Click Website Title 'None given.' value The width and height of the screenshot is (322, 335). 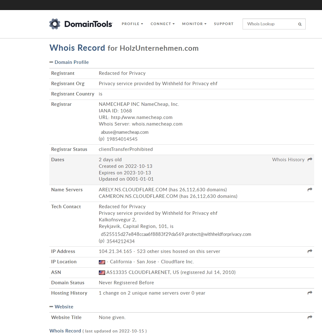112,317
